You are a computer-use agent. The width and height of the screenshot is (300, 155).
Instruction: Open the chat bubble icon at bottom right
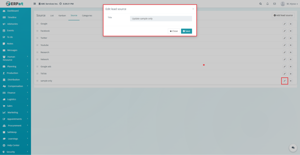292,148
